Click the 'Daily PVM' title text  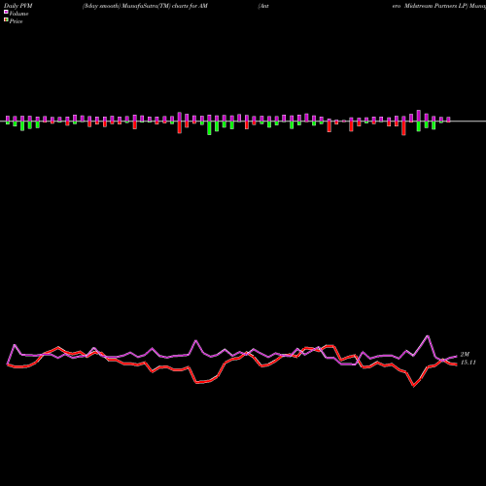18,6
